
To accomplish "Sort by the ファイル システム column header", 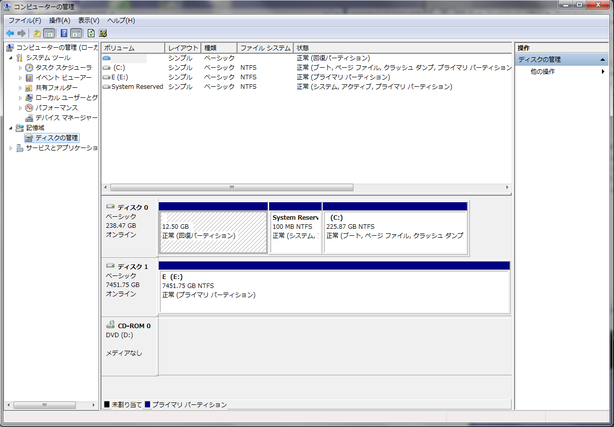I will click(x=265, y=48).
